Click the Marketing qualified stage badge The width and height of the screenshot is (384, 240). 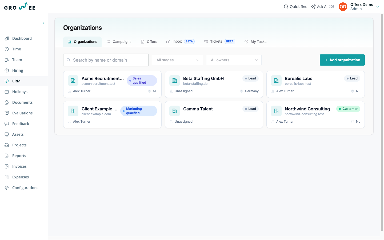coord(139,111)
